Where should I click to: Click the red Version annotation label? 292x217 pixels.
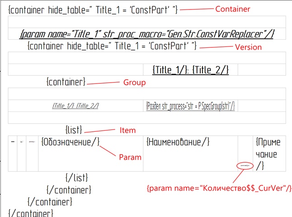[x=248, y=47]
